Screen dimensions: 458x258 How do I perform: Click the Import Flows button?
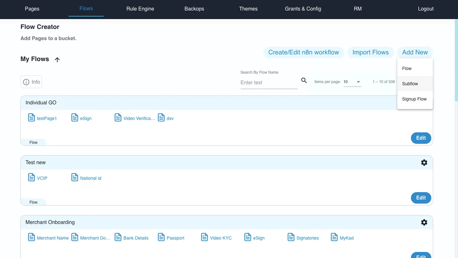(371, 52)
